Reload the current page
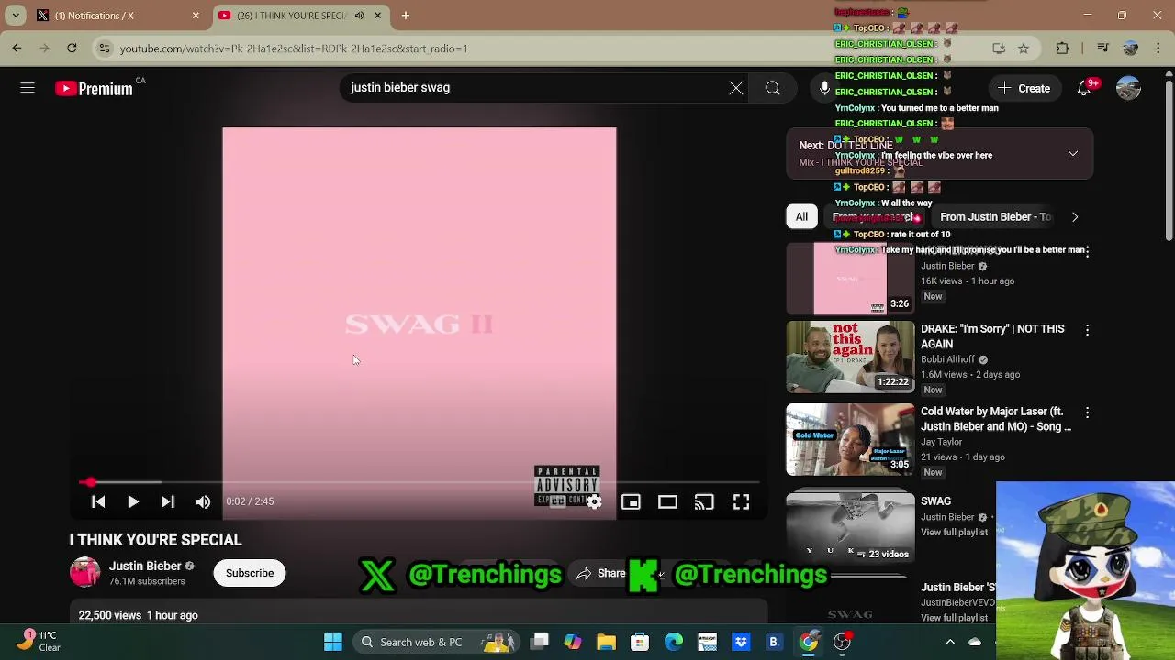1175x660 pixels. 72,49
